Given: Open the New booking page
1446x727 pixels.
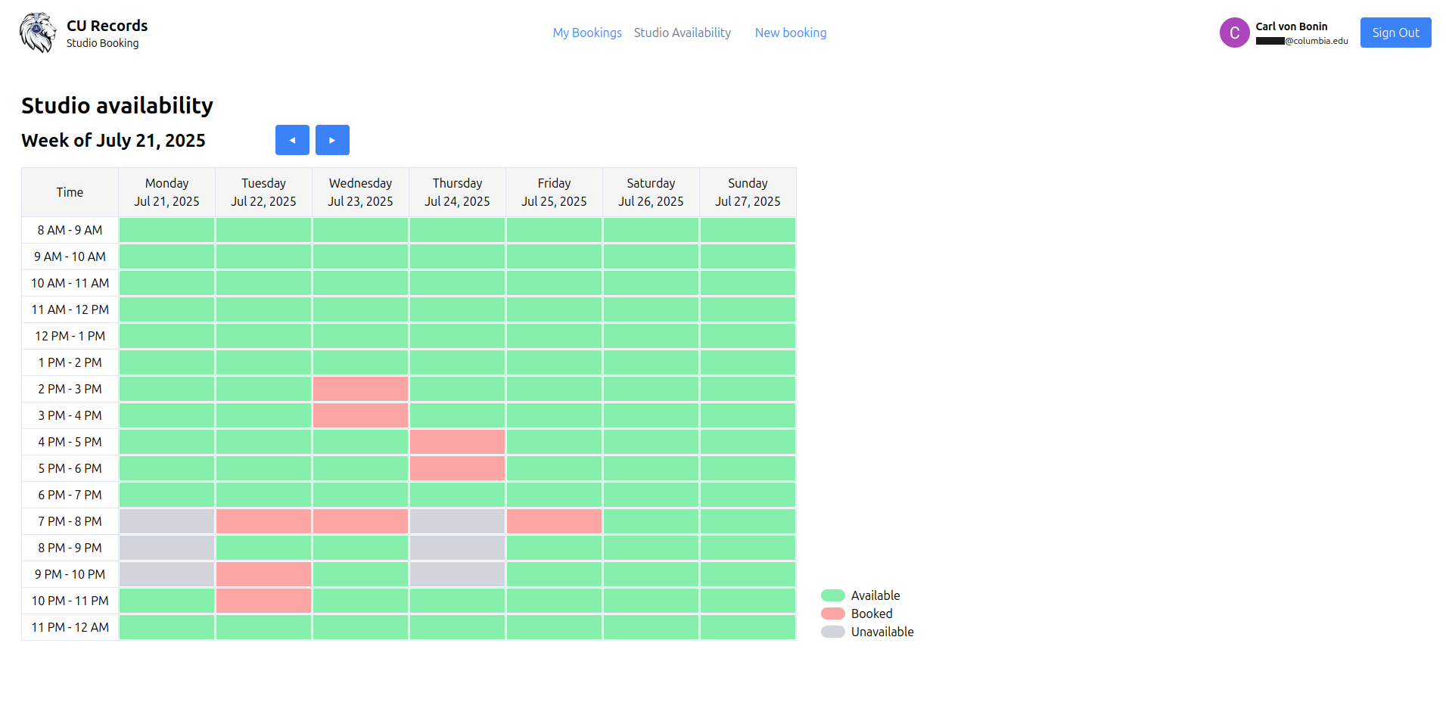Looking at the screenshot, I should point(791,33).
